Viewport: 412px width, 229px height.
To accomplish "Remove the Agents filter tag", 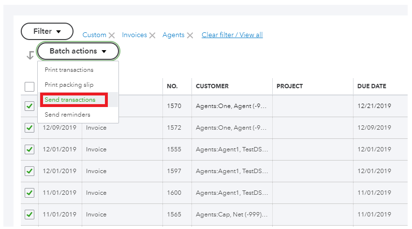I will click(190, 35).
